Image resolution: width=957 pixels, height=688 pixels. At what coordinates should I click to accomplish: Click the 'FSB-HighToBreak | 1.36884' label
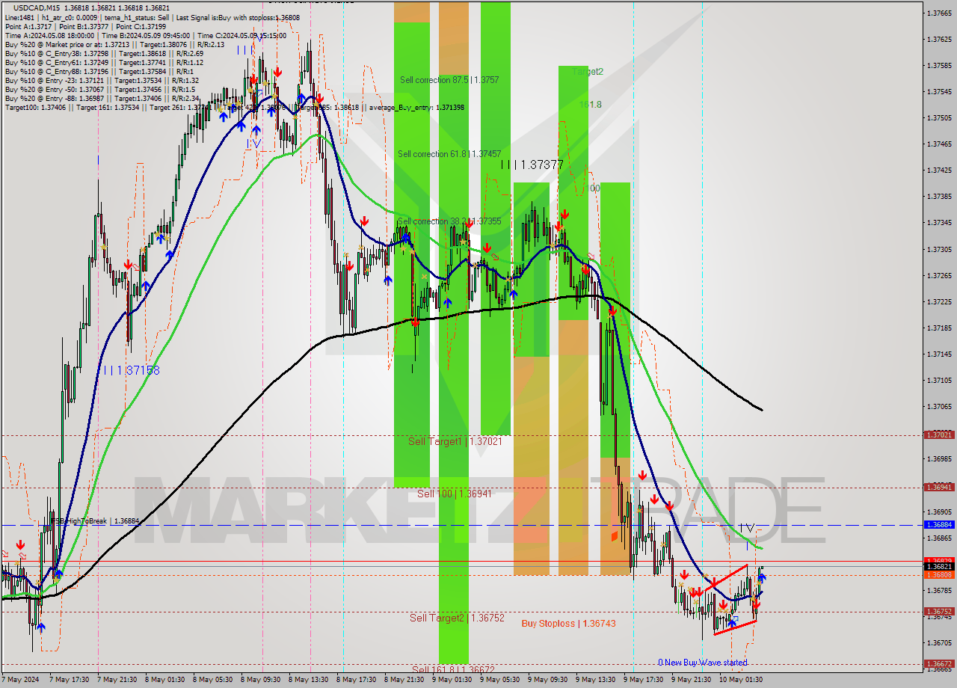pos(96,520)
